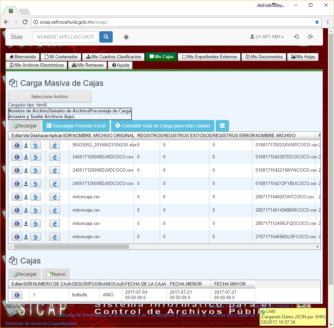Click Descargar Formato Excel button
The height and width of the screenshot is (328, 334).
pyautogui.click(x=76, y=126)
